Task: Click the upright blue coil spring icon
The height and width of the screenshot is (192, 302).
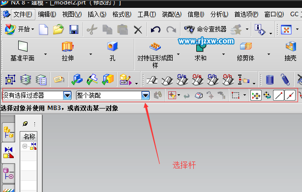Action: pos(270,80)
